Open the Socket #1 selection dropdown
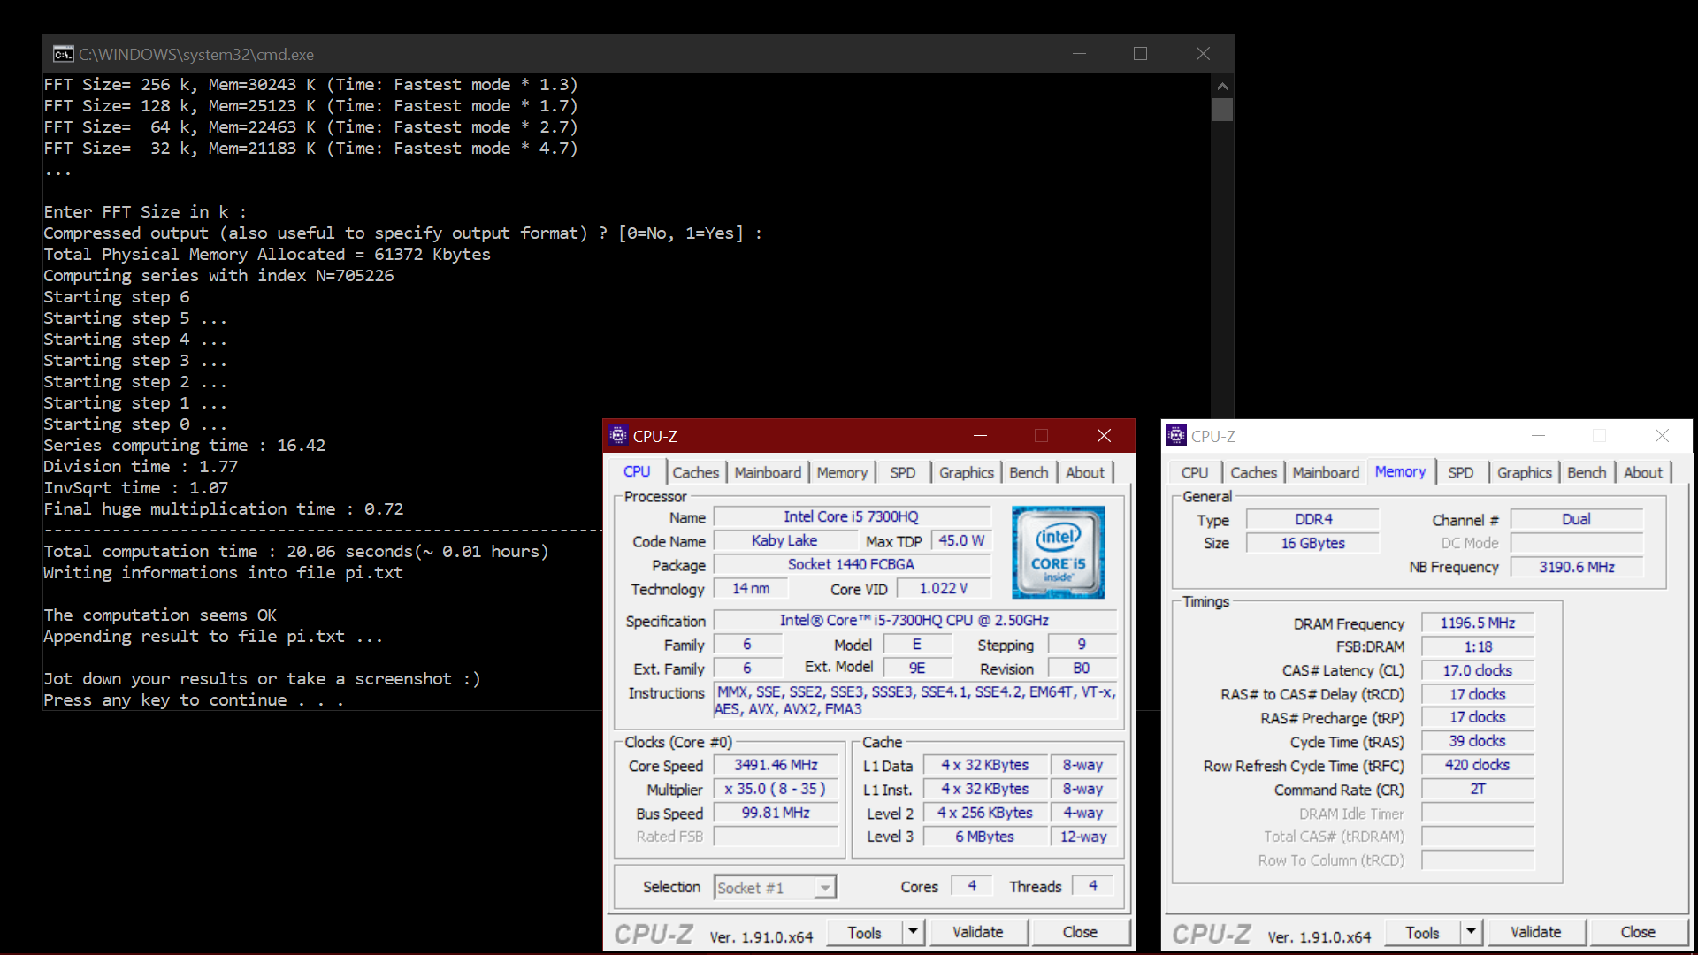Image resolution: width=1698 pixels, height=955 pixels. pos(824,887)
